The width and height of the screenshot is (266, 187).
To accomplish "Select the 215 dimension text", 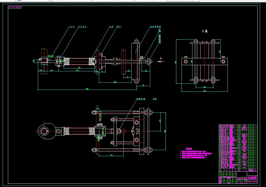I will coord(79,68).
